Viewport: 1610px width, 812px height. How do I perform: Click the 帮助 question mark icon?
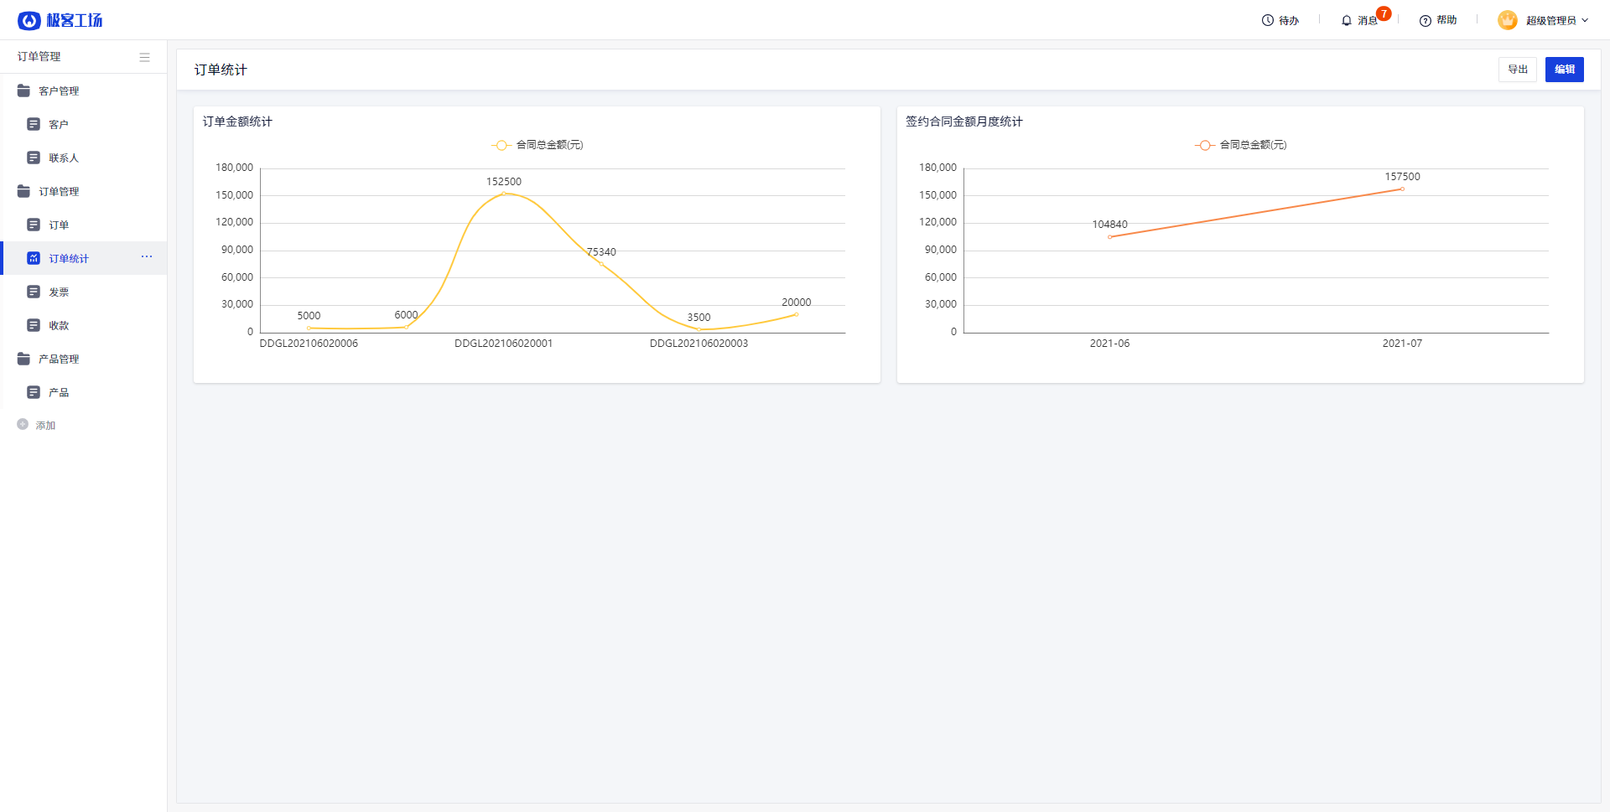(1425, 20)
